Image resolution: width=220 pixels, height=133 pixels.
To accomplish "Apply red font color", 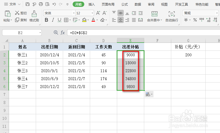I will pos(93,20).
